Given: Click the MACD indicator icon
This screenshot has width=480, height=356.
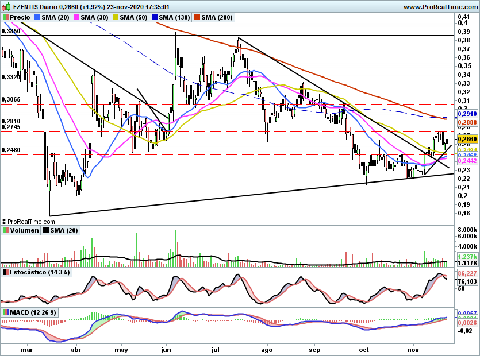Looking at the screenshot, I should [6, 312].
